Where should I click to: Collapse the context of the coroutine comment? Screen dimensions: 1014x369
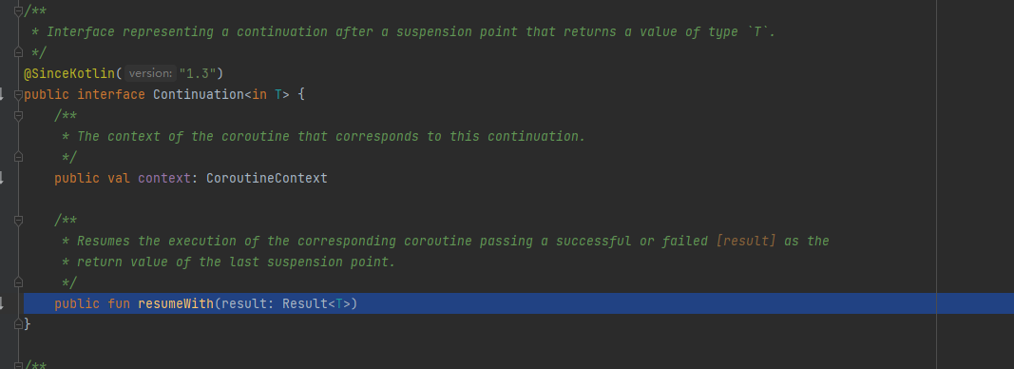(x=18, y=115)
